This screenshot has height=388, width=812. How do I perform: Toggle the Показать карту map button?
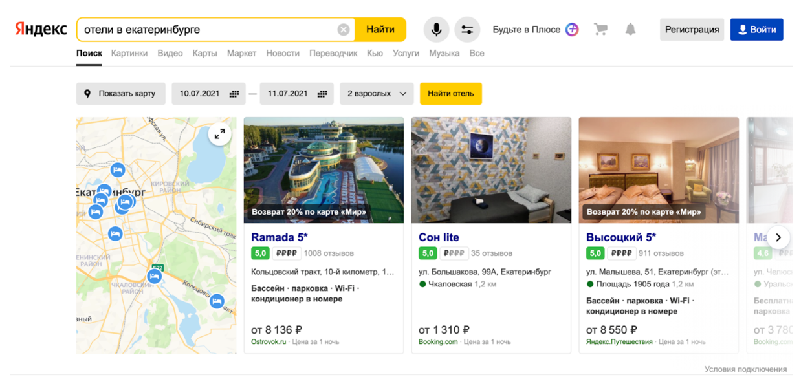(x=120, y=94)
